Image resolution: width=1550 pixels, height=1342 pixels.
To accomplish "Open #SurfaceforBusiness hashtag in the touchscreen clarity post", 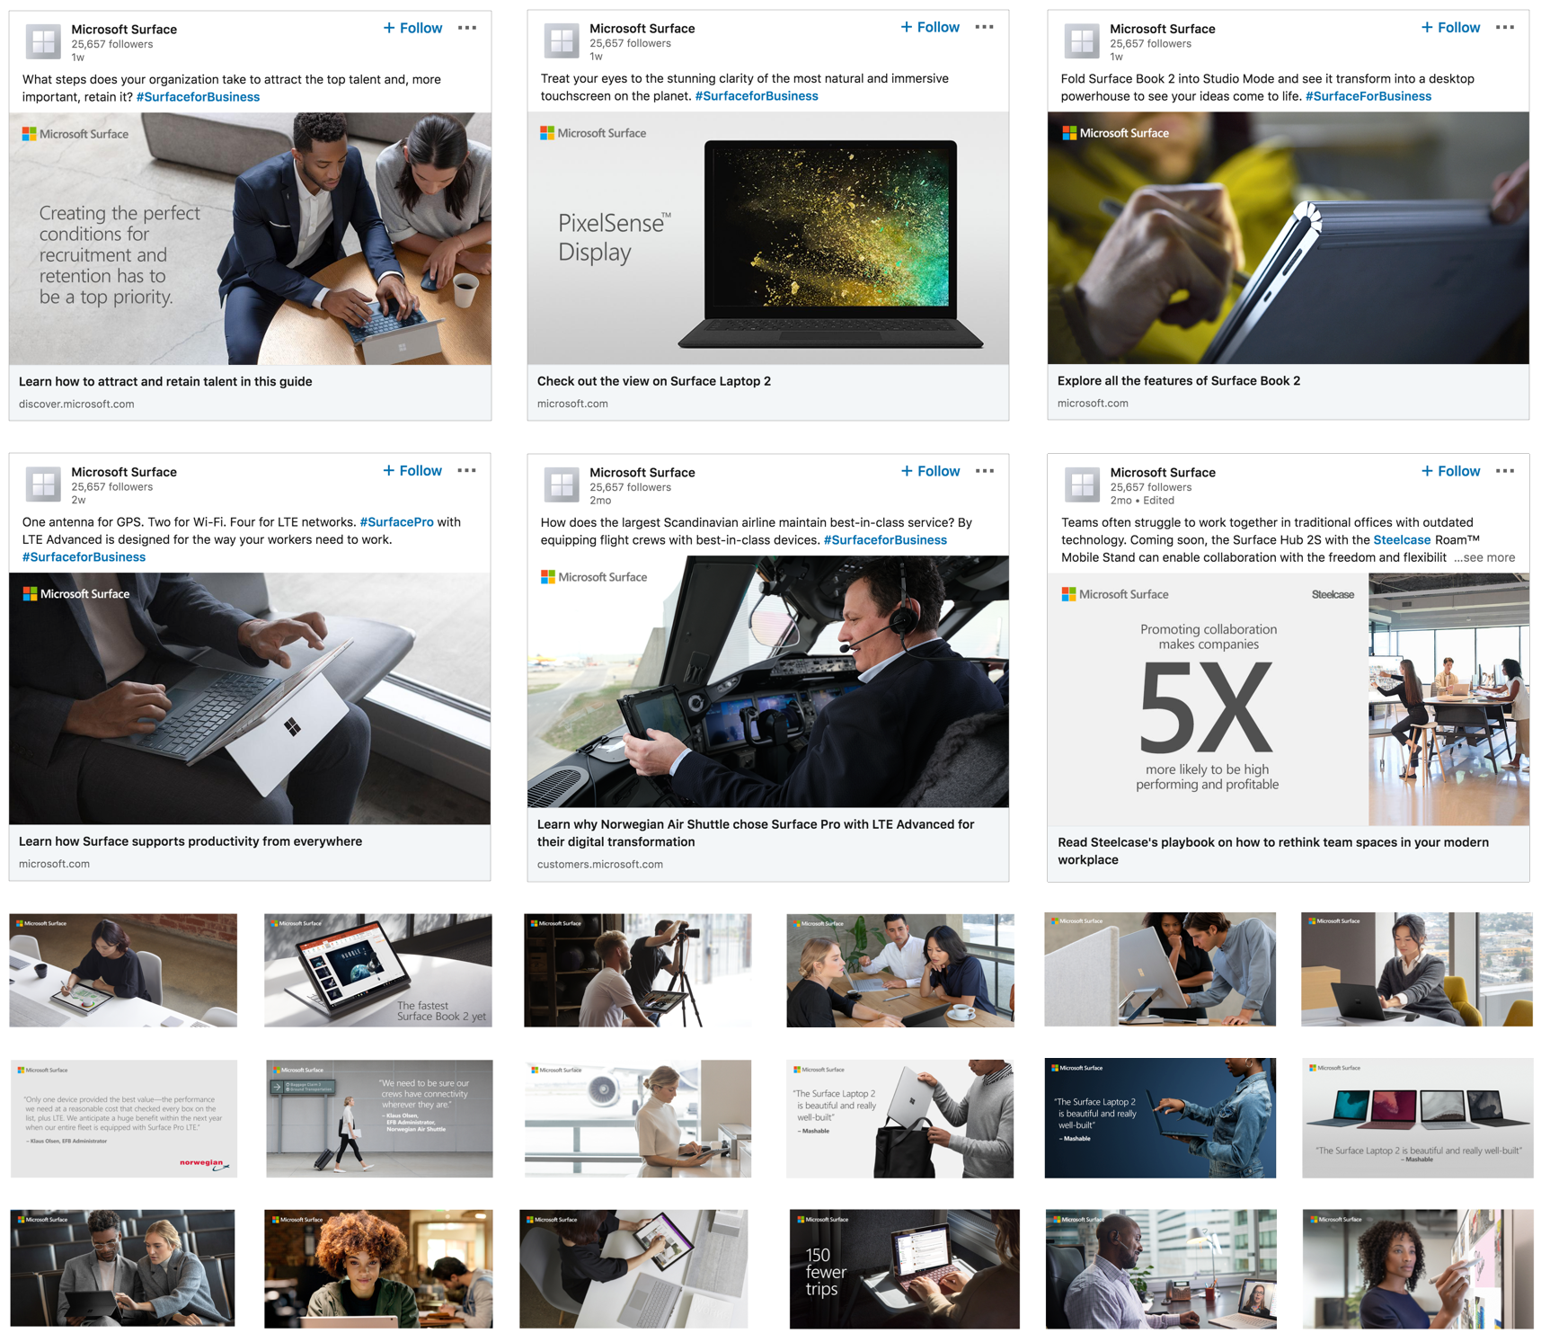I will pos(757,96).
